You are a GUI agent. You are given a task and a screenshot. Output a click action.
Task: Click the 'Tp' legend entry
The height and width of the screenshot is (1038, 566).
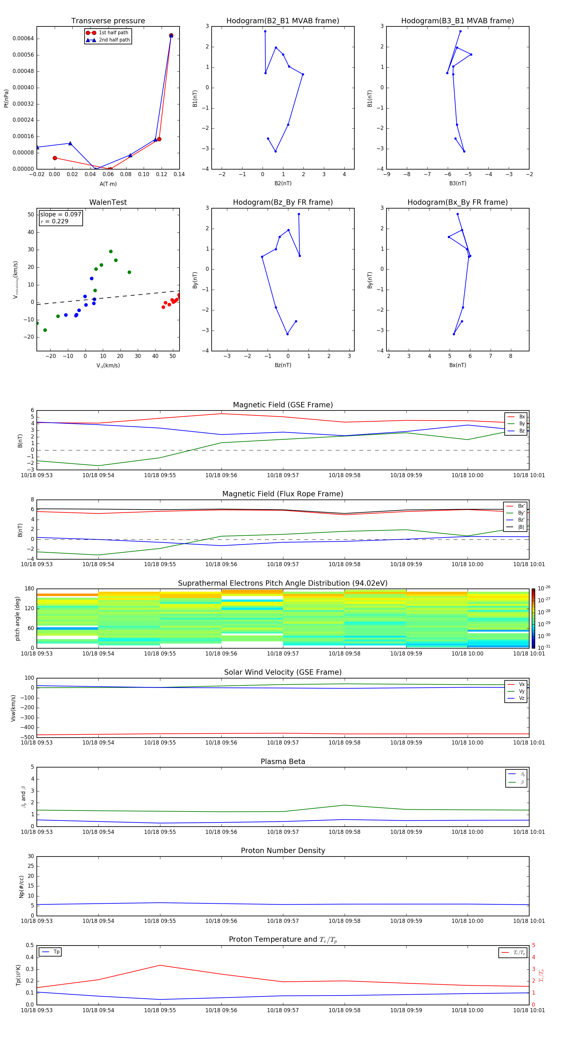[50, 952]
